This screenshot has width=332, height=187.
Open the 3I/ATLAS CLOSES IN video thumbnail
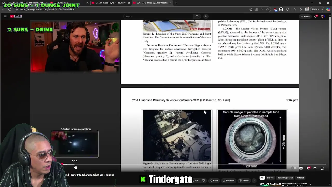270,184
